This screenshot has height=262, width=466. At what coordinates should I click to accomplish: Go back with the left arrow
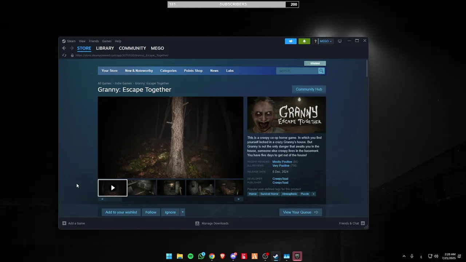(x=64, y=48)
